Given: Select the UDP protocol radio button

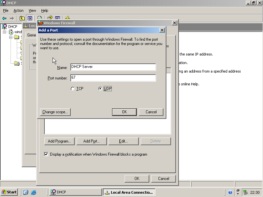Looking at the screenshot, I should point(100,89).
